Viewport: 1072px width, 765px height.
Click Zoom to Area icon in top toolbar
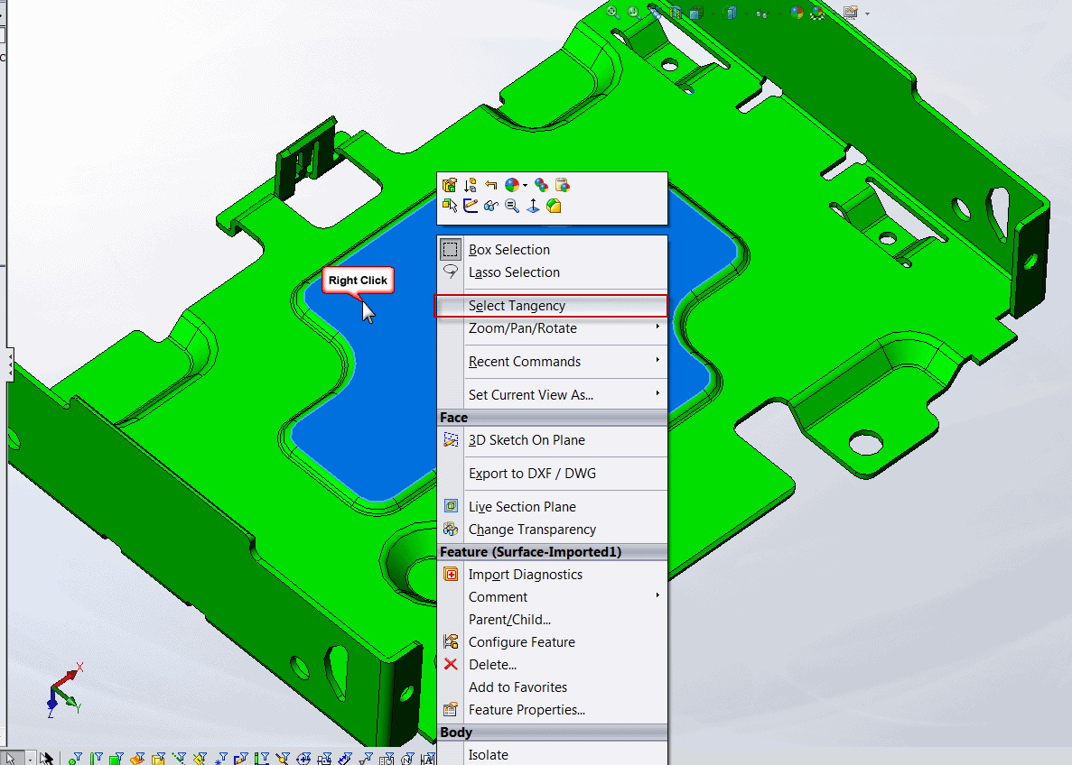634,13
